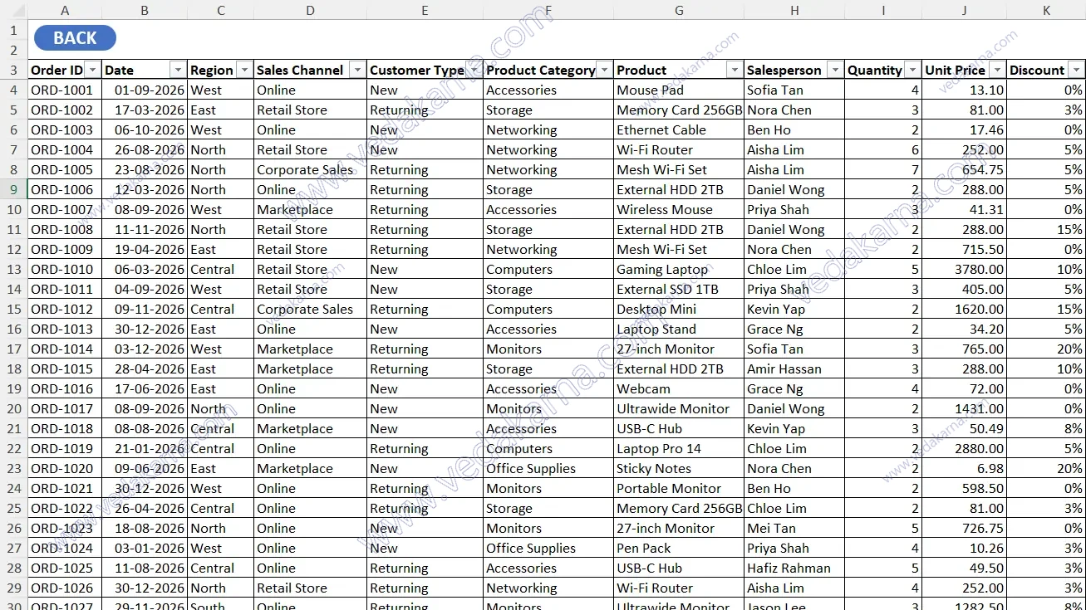Image resolution: width=1086 pixels, height=610 pixels.
Task: Click the ORD-1019 order ID cell
Action: (65, 449)
